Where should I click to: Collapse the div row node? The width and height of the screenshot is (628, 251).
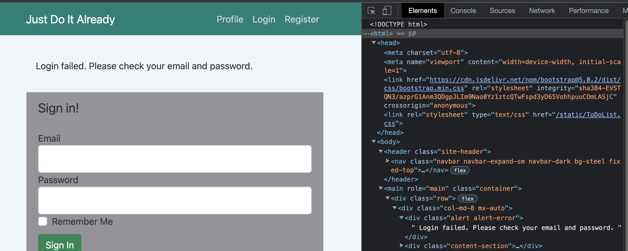click(x=388, y=198)
